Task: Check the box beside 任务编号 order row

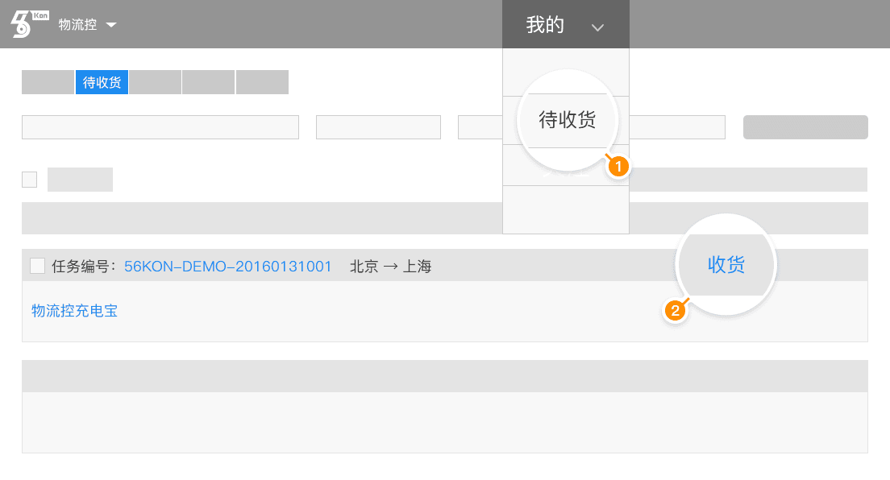Action: (x=37, y=266)
